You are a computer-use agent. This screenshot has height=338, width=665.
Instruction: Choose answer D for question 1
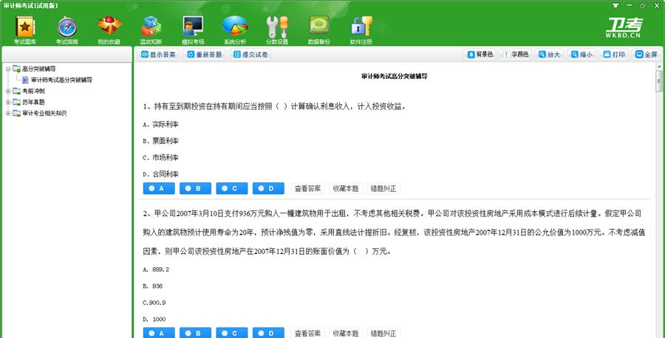click(x=268, y=188)
